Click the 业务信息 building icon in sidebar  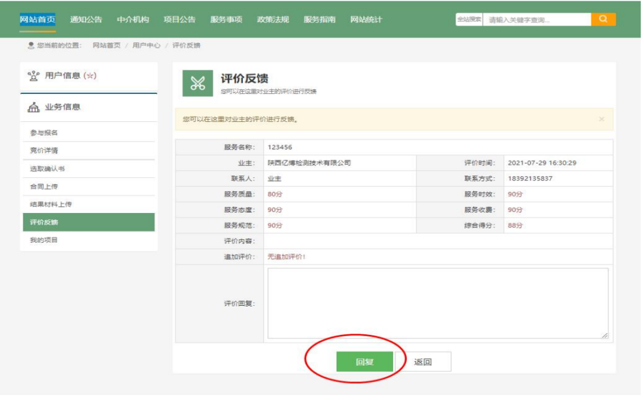click(x=33, y=107)
